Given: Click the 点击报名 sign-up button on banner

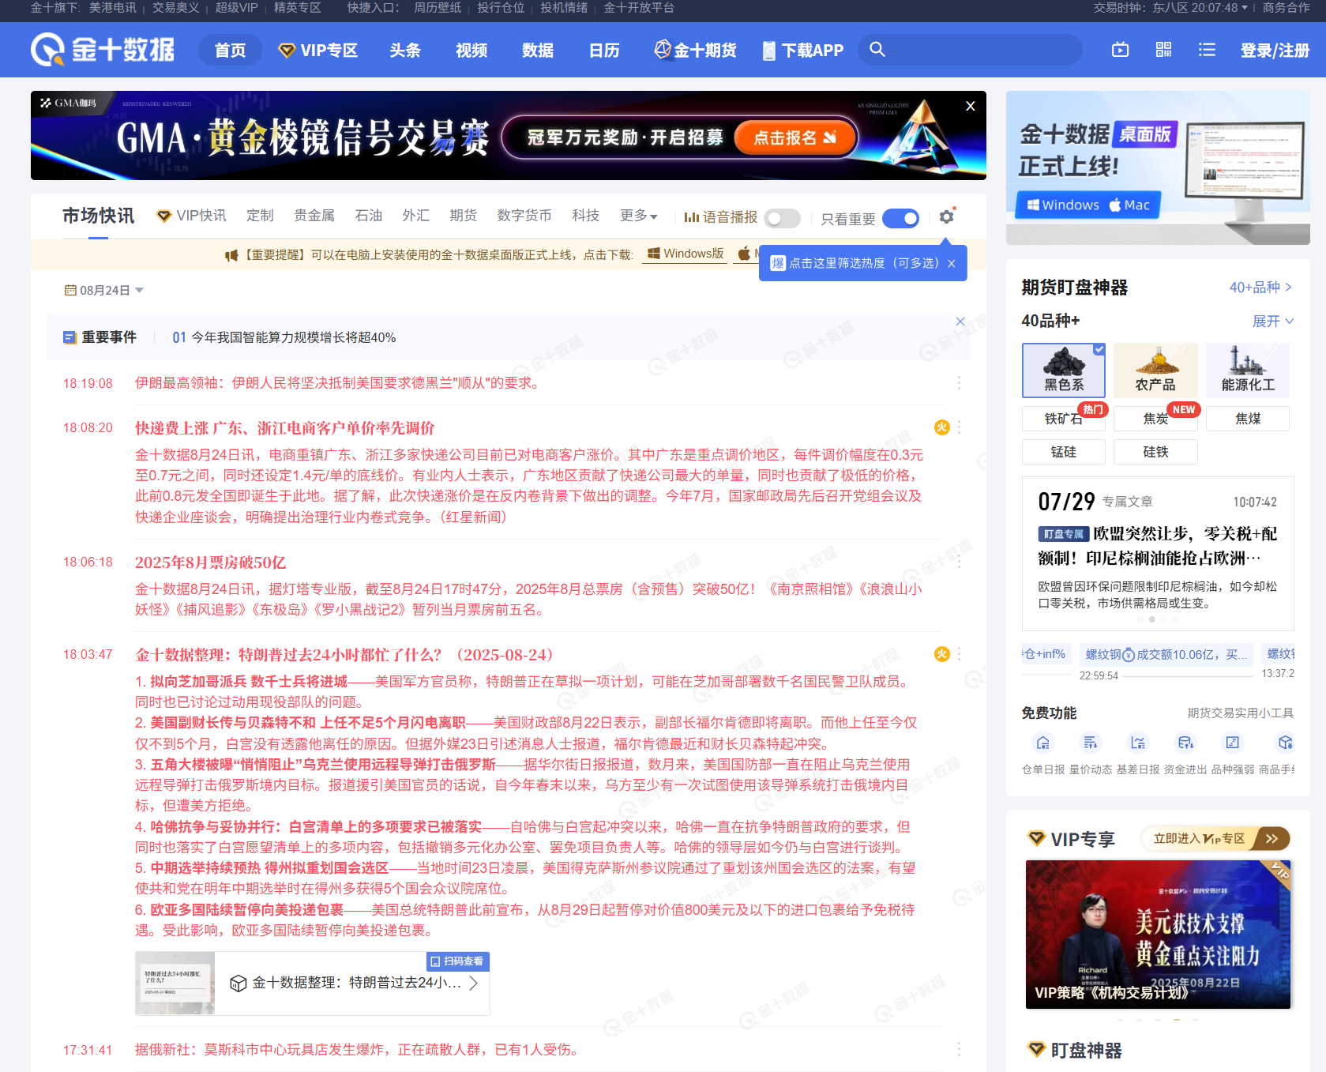Looking at the screenshot, I should pos(795,137).
